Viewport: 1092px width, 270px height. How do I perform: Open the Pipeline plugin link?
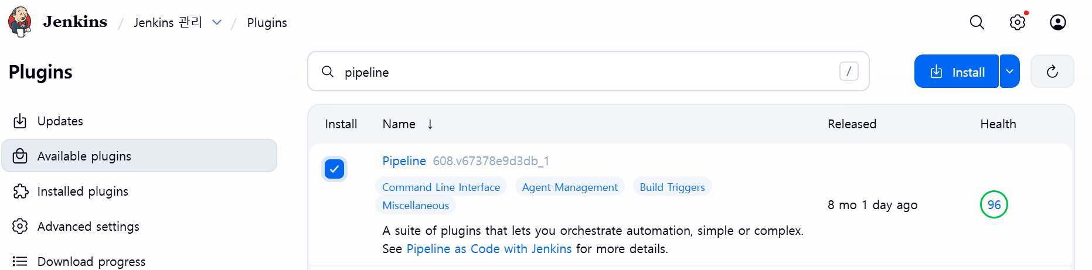click(404, 161)
